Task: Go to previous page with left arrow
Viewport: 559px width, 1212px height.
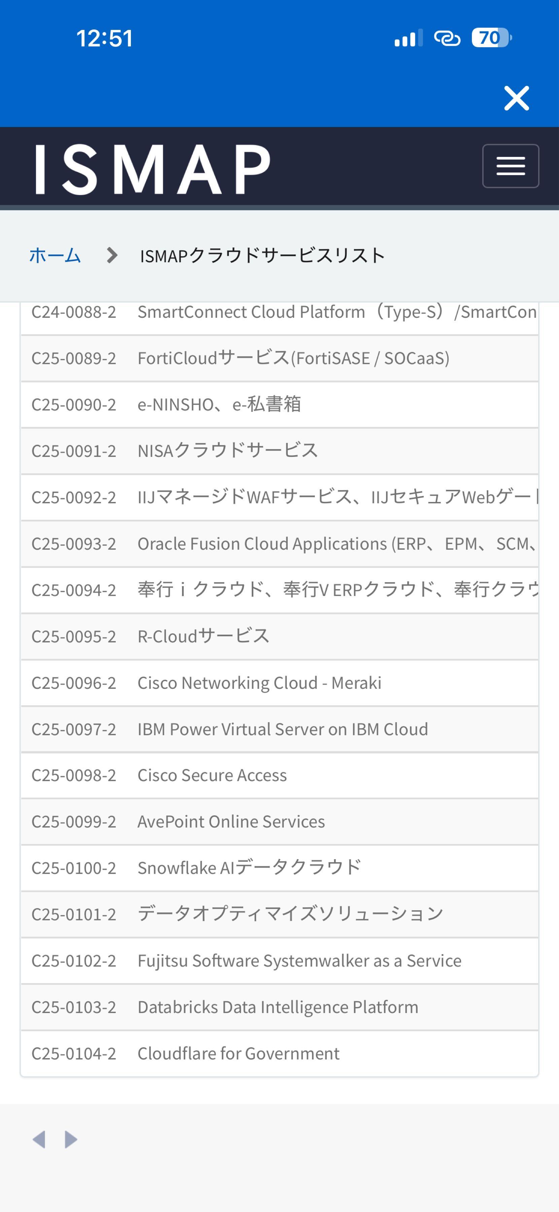Action: tap(39, 1139)
